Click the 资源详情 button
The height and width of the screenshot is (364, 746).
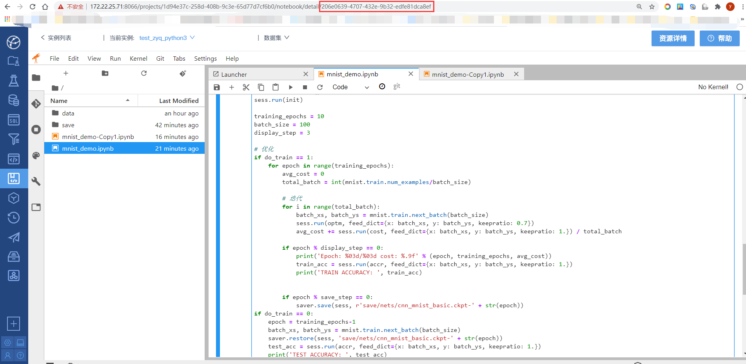673,38
